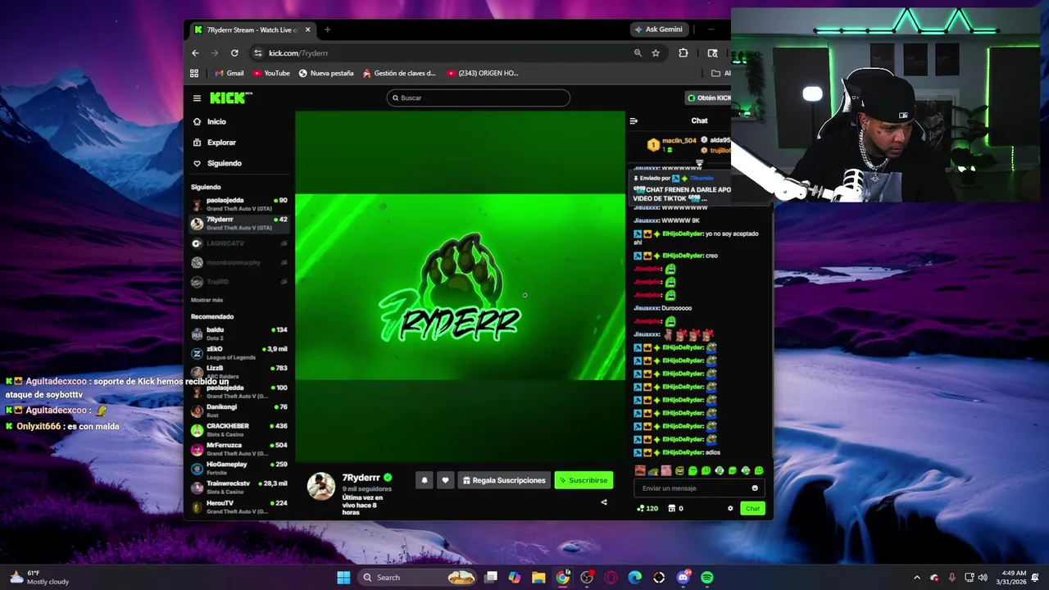Open HerouTV recommended channel
This screenshot has width=1049, height=590.
[x=239, y=507]
